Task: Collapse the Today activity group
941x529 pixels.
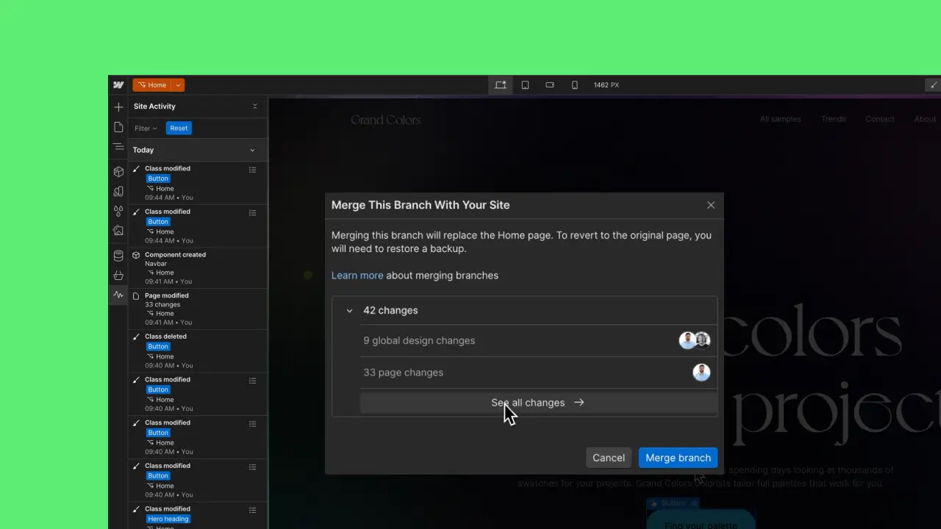Action: pyautogui.click(x=252, y=150)
